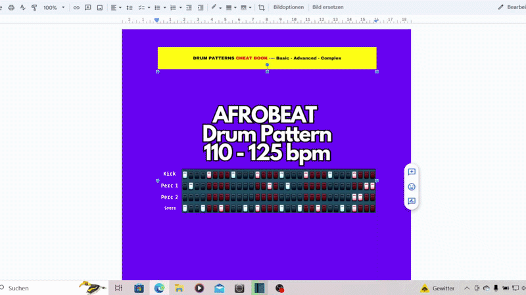Suggest edits from side panel icon
526x295 pixels.
click(412, 201)
